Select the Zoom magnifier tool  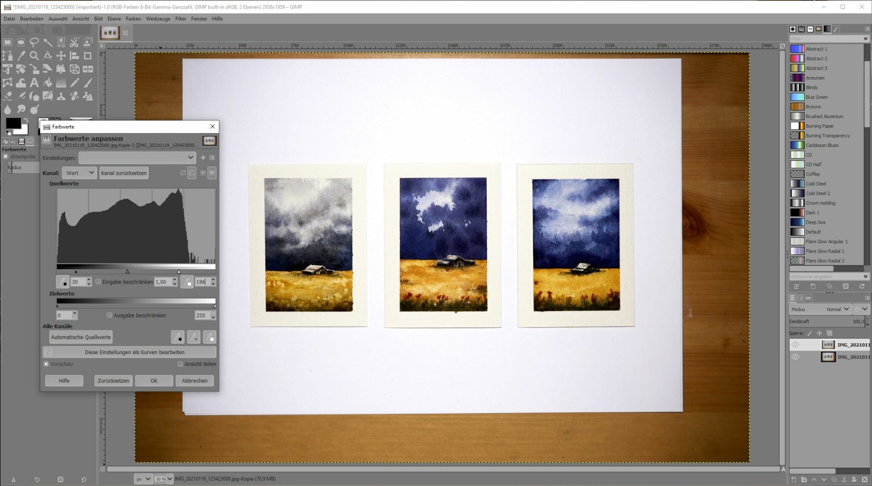34,55
